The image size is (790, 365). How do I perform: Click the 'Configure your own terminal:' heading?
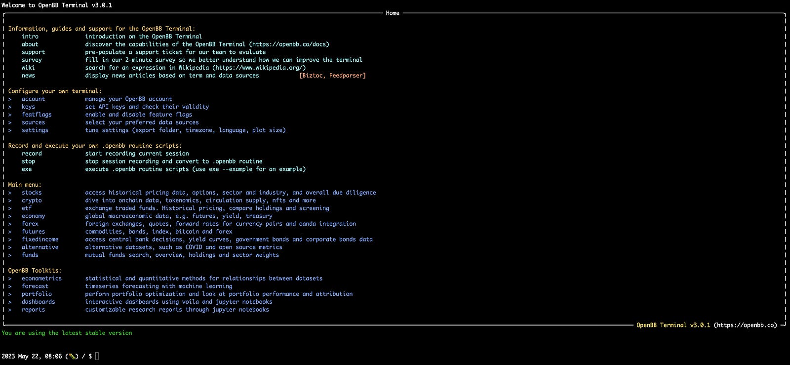click(x=55, y=91)
